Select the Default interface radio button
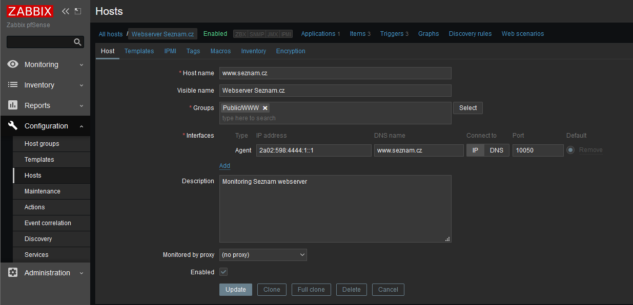 [x=570, y=150]
